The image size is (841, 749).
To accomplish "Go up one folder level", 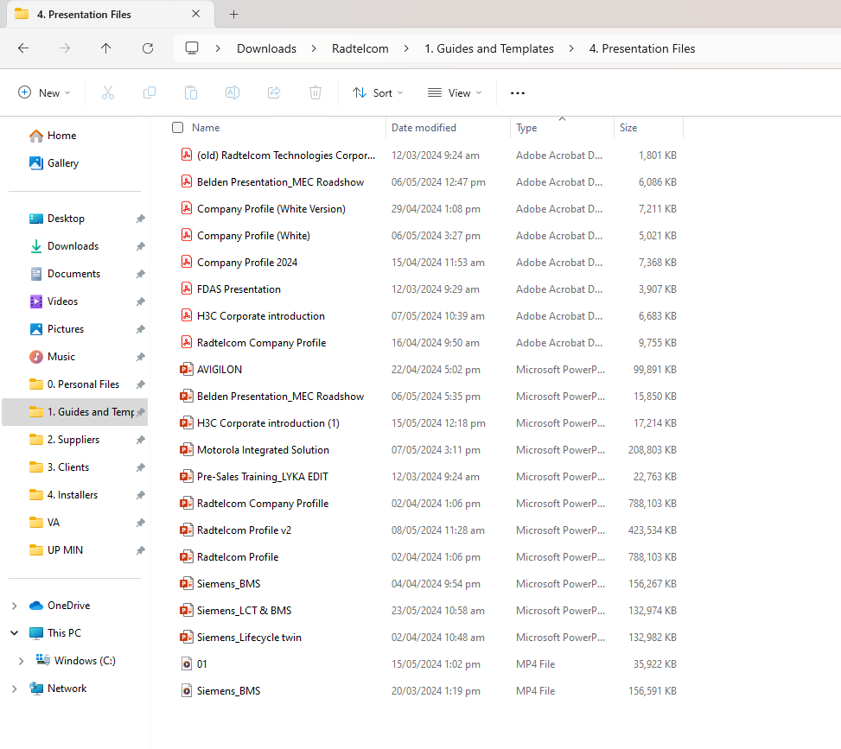I will (x=106, y=48).
